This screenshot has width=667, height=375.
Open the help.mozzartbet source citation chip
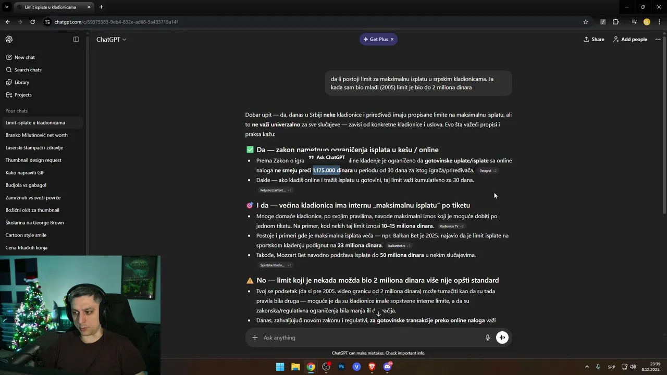point(276,190)
